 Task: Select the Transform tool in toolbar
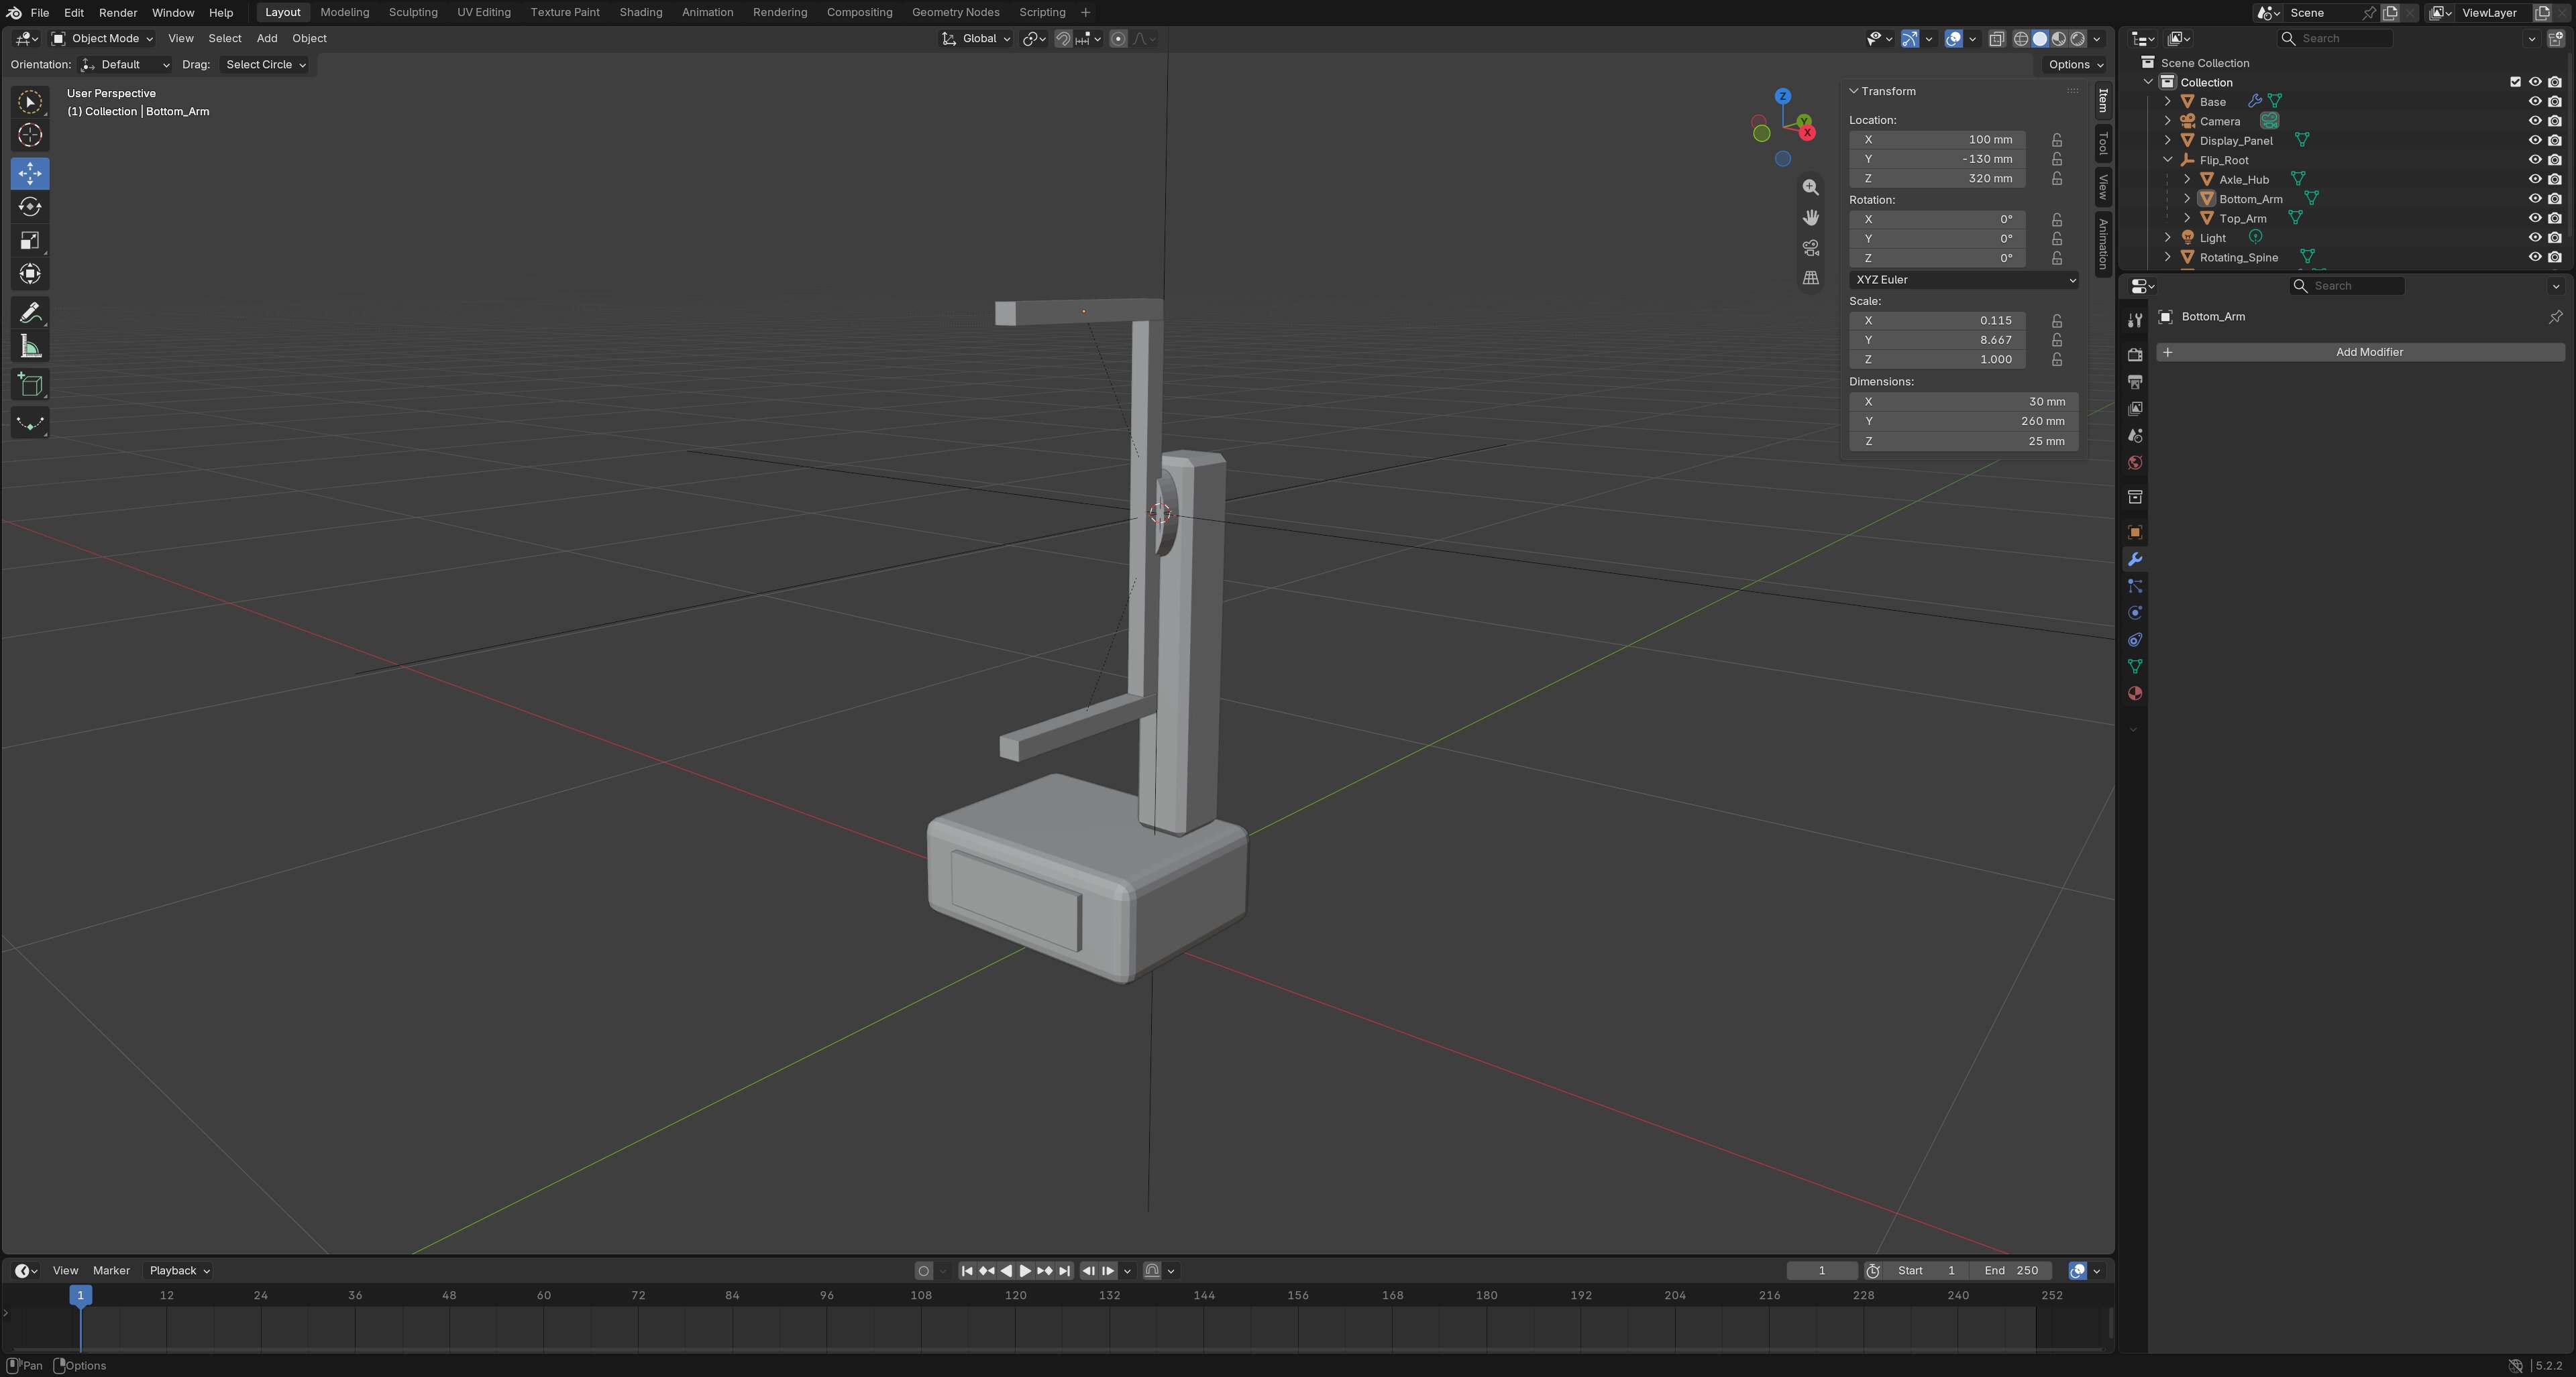pos(30,274)
